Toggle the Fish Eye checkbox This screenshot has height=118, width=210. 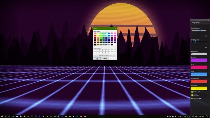[192, 95]
